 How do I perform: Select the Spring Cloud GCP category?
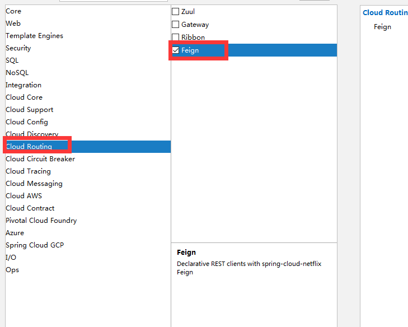click(x=35, y=245)
